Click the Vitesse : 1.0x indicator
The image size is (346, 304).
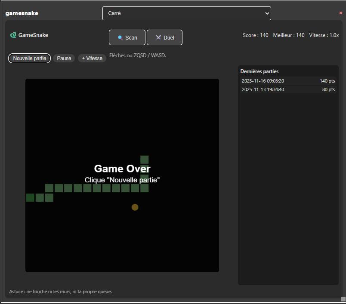(324, 35)
